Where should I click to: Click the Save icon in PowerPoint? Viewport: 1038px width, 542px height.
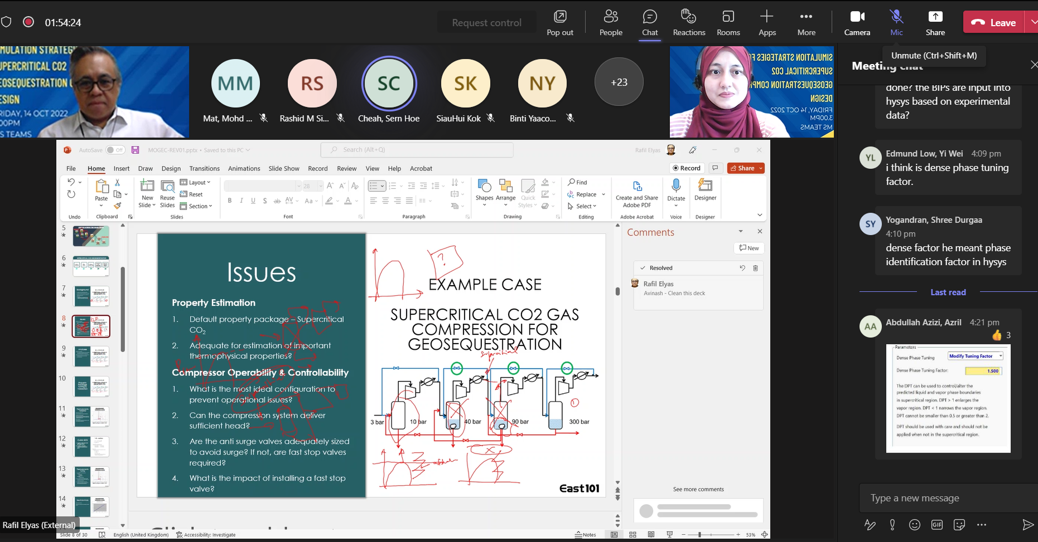pyautogui.click(x=135, y=150)
